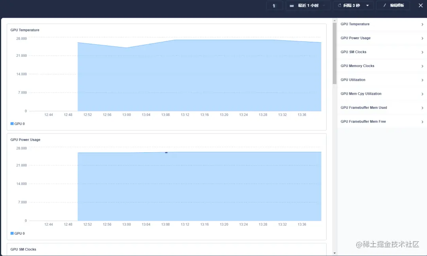Expand the GPU Mem Cpy Utilization chevron
Viewport: 427px width, 256px height.
(x=422, y=94)
